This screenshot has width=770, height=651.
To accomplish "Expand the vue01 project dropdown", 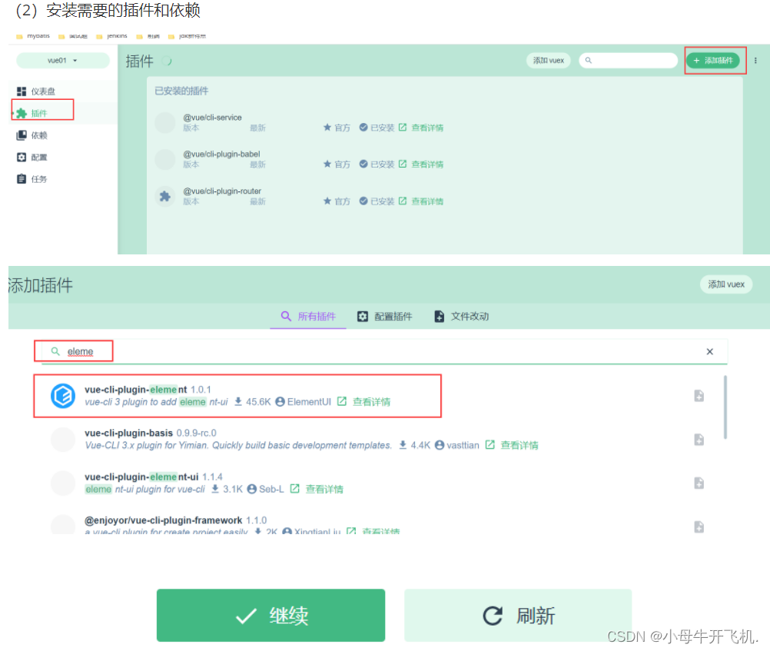I will [x=63, y=61].
